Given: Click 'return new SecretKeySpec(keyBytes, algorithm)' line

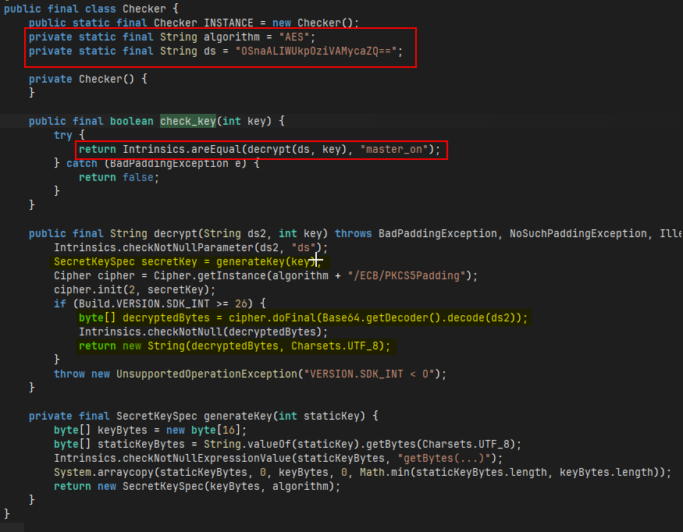Looking at the screenshot, I should tap(197, 486).
